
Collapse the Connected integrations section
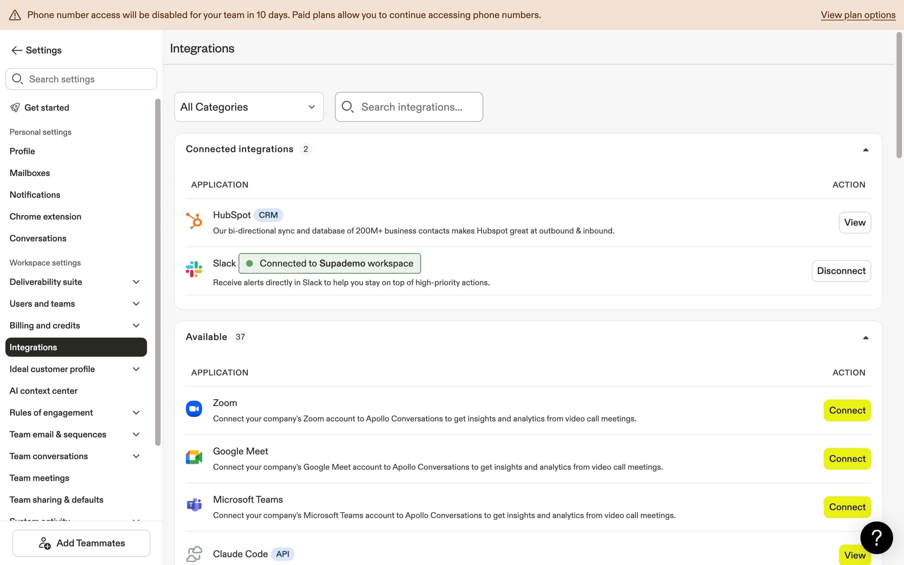click(866, 150)
